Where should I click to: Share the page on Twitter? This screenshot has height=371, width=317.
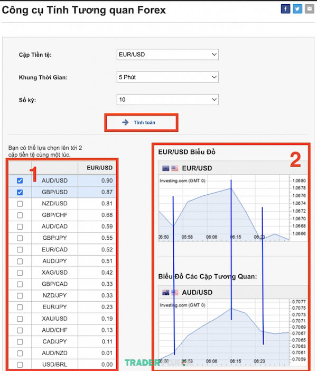pos(297,9)
